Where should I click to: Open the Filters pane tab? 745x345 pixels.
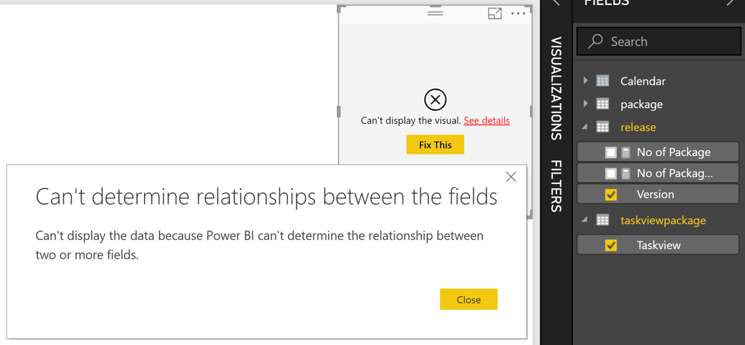[556, 186]
